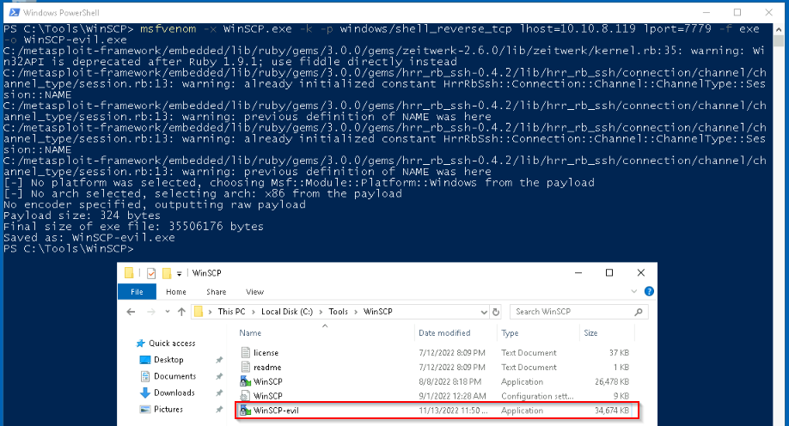
Task: Open the File tab in Explorer
Action: coord(137,292)
